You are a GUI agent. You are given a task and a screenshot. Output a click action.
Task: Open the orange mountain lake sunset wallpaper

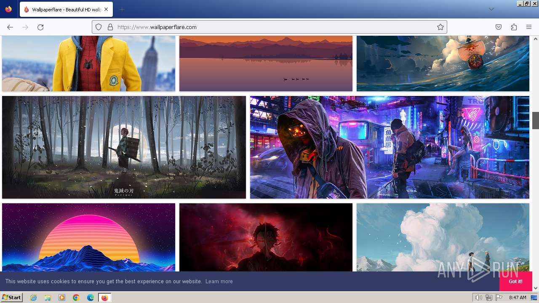point(266,64)
